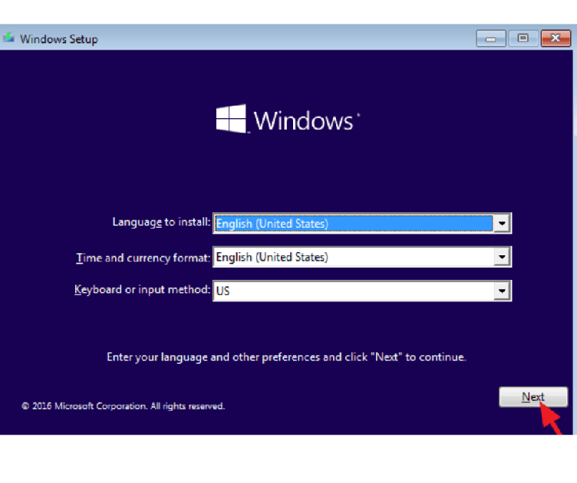The image size is (577, 483).
Task: Click the Windows wordmark text
Action: coord(305,120)
